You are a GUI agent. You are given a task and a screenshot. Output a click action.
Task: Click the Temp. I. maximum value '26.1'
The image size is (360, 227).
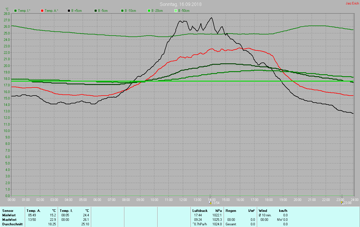tap(86, 220)
